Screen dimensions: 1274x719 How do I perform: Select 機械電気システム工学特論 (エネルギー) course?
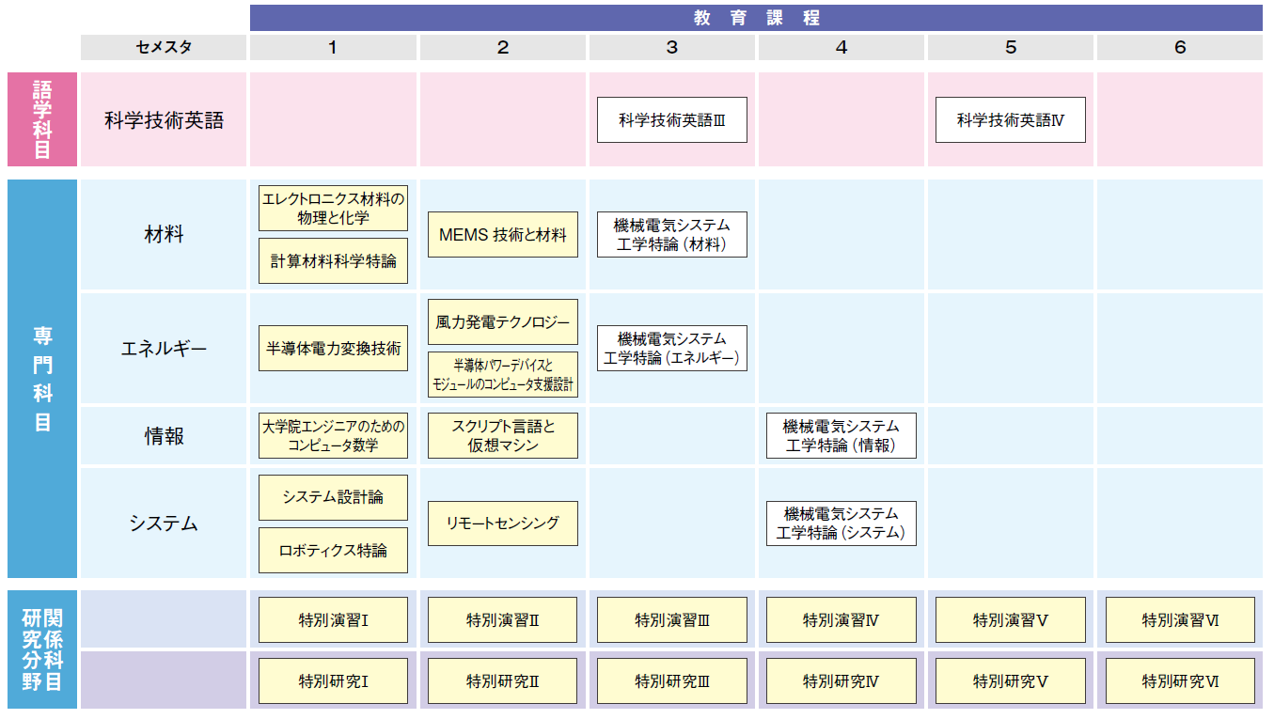point(672,348)
